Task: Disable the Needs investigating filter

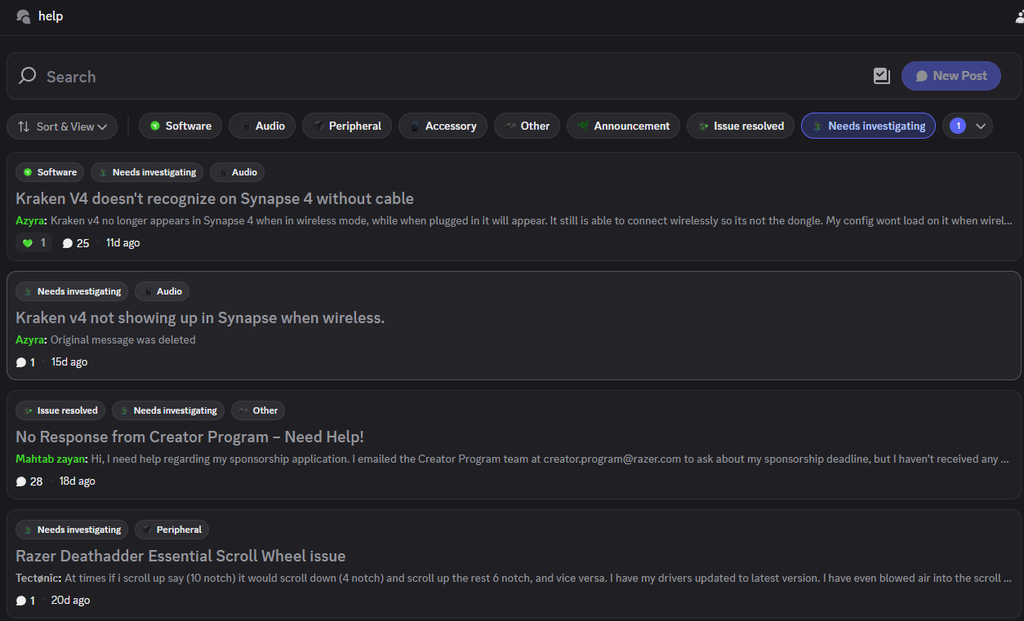Action: click(x=868, y=126)
